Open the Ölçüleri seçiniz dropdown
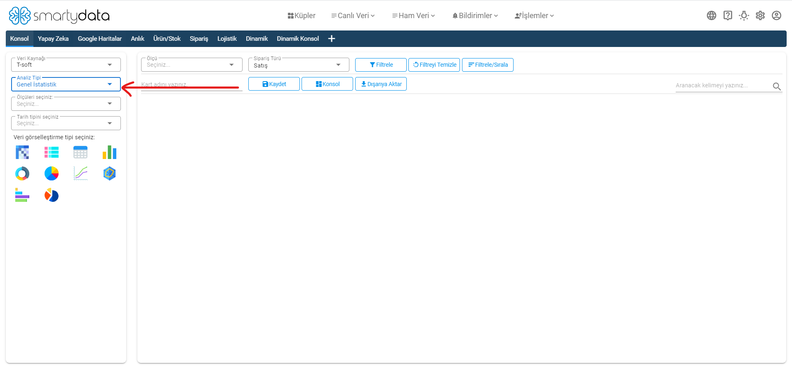The image size is (792, 379). (66, 104)
